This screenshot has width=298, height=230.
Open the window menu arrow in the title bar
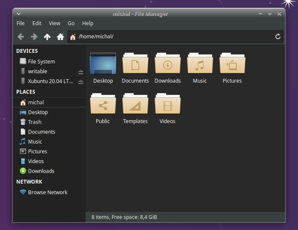click(x=19, y=14)
